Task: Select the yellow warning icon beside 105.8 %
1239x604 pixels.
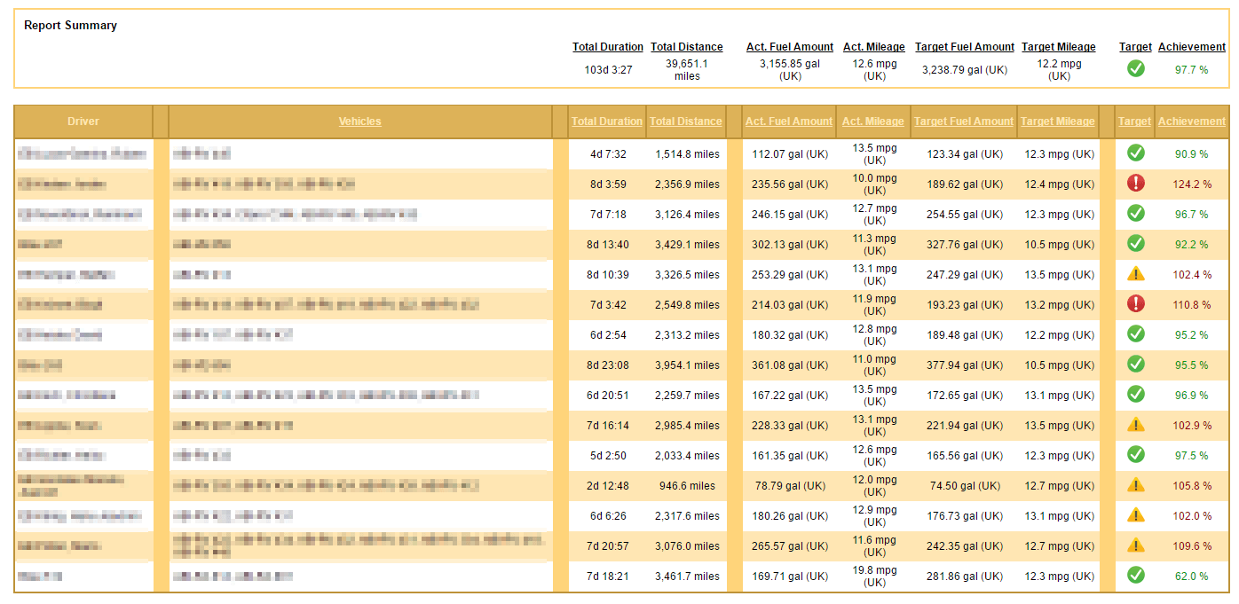Action: pos(1135,485)
